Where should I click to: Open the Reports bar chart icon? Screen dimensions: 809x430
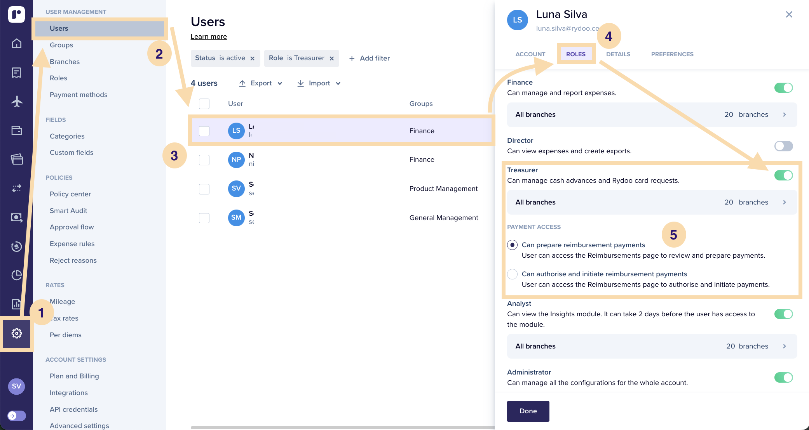click(x=16, y=304)
